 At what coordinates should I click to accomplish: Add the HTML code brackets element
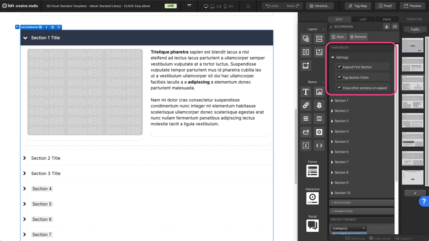[319, 145]
